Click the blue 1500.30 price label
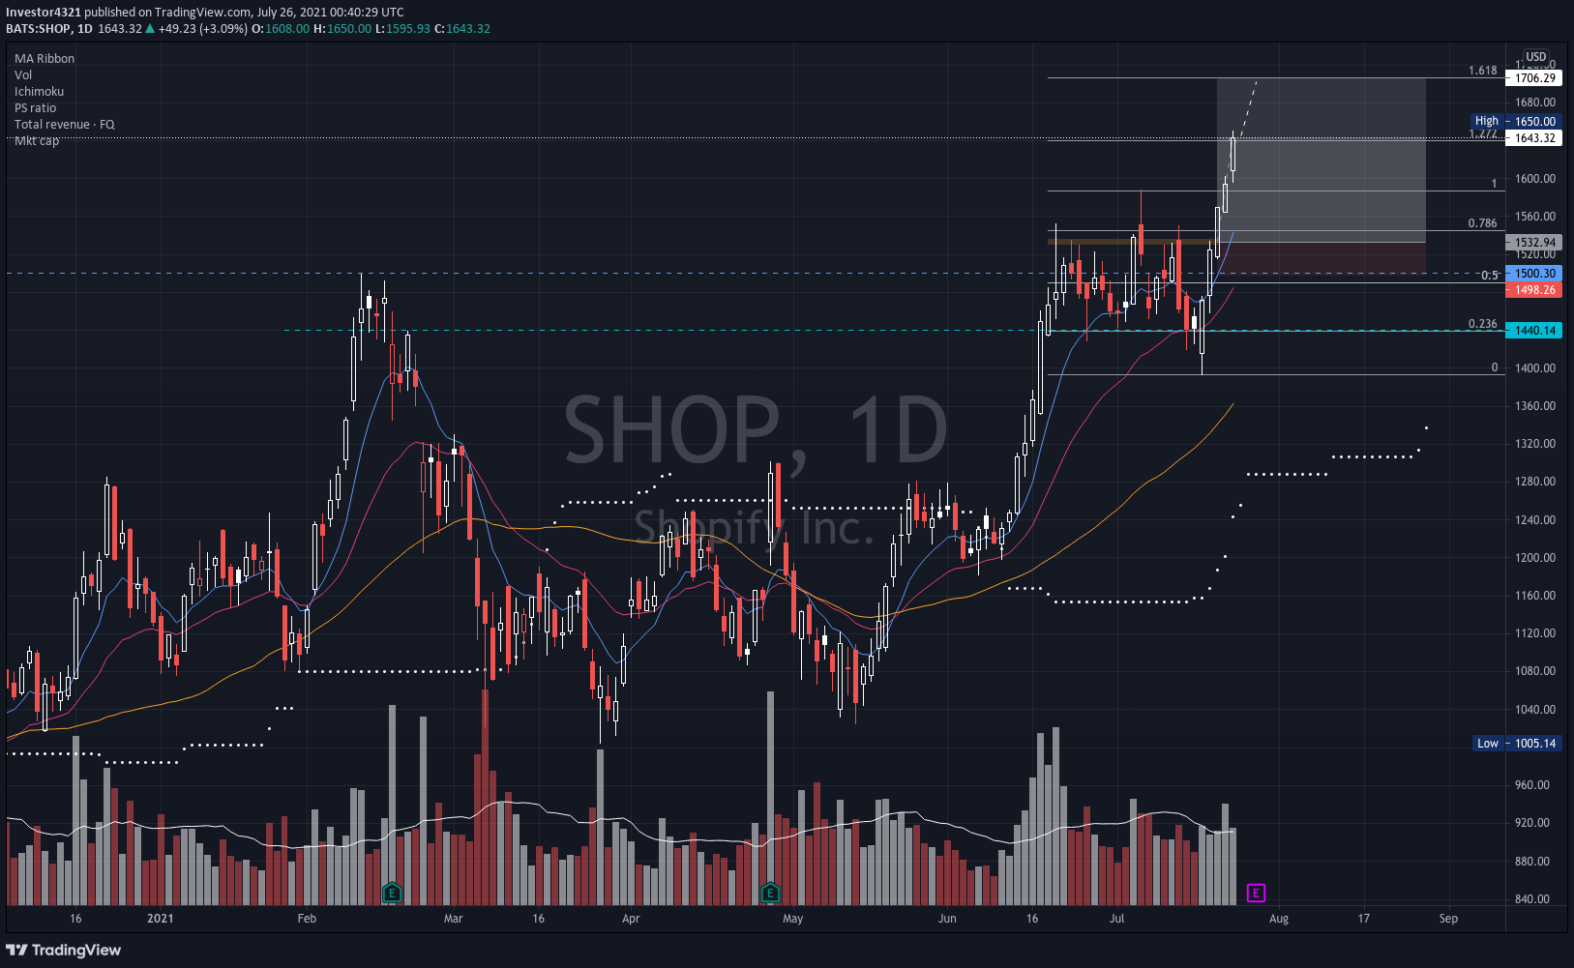 [1534, 274]
